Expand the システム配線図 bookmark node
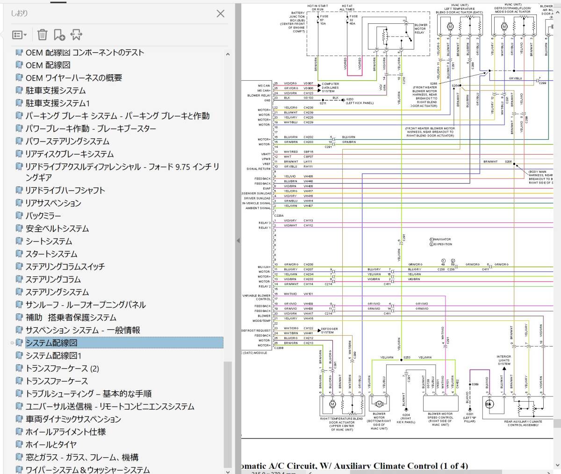The height and width of the screenshot is (474, 561). point(12,343)
